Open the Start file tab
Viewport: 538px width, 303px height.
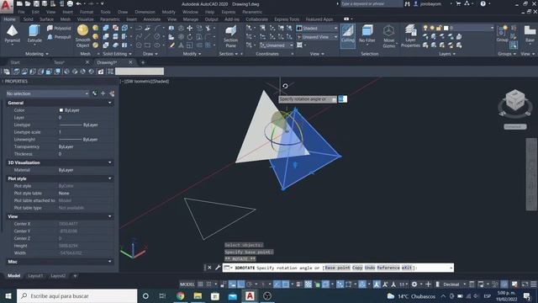15,62
